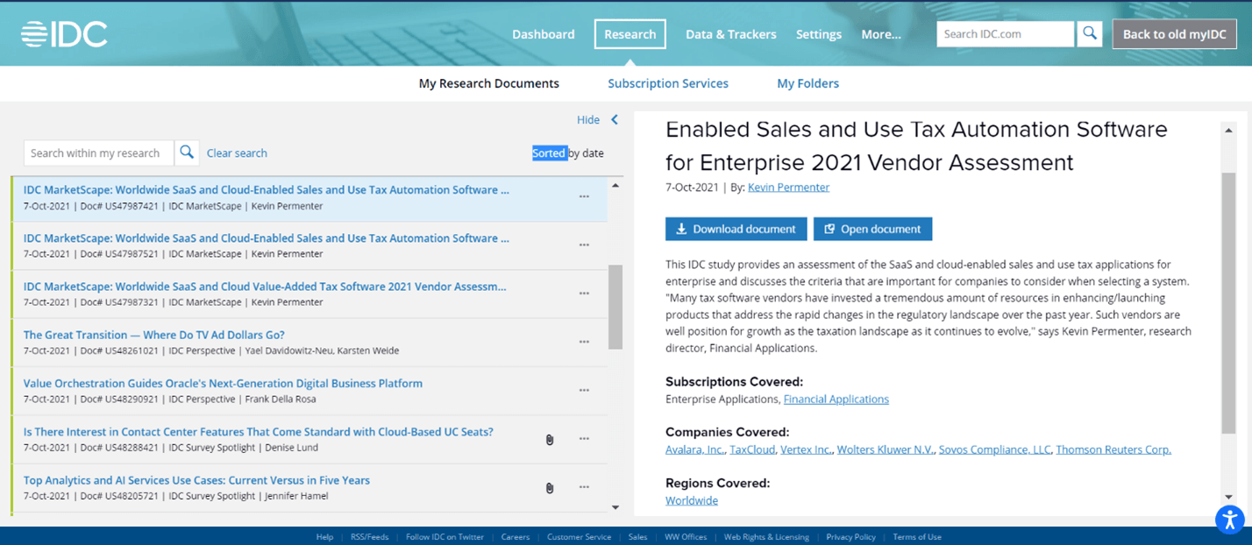The image size is (1252, 545).
Task: Click the document list scrollbar up arrow
Action: pos(615,186)
